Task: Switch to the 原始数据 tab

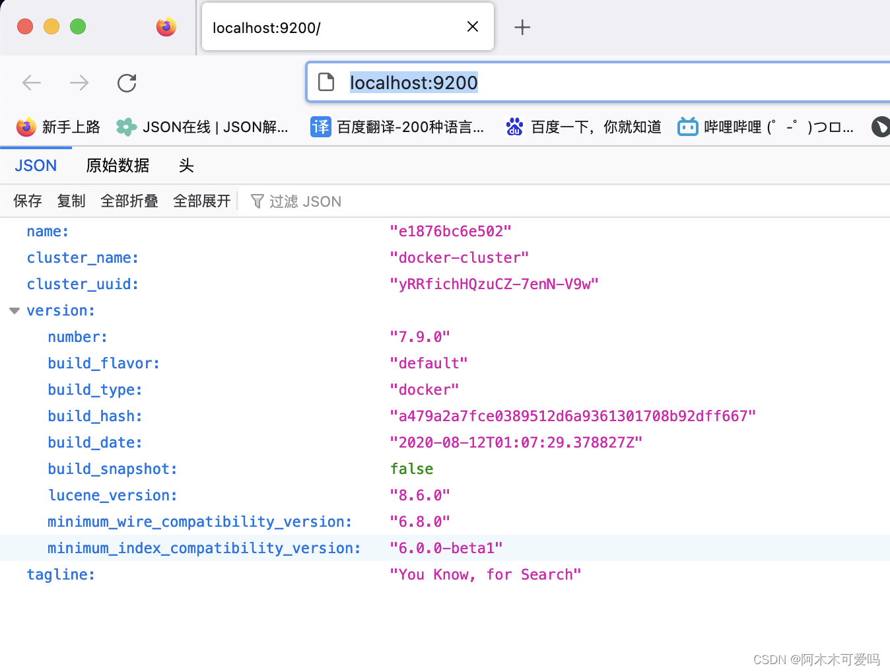Action: tap(118, 165)
